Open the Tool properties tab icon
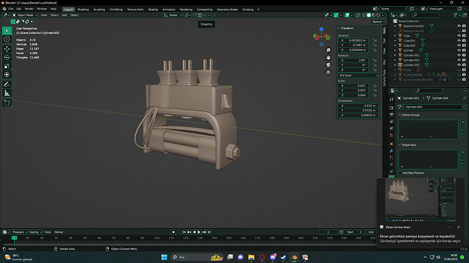The width and height of the screenshot is (469, 263). [392, 99]
